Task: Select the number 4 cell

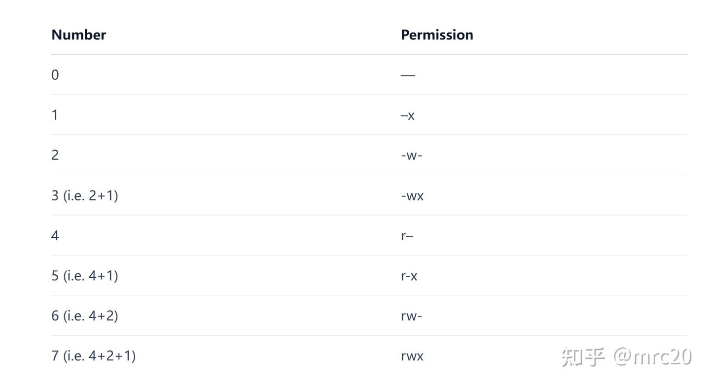Action: coord(55,236)
